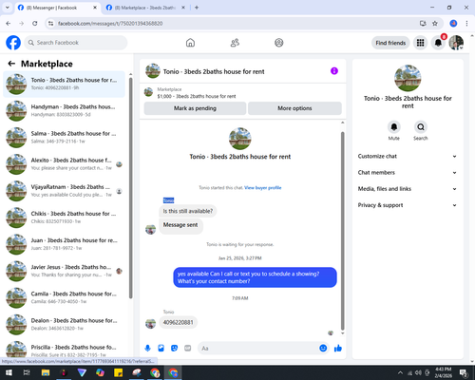This screenshot has height=380, width=475.
Task: Click the taskbar notification center icon
Action: click(464, 372)
